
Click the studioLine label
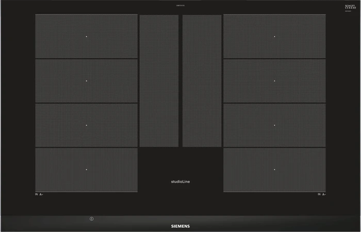pyautogui.click(x=180, y=182)
